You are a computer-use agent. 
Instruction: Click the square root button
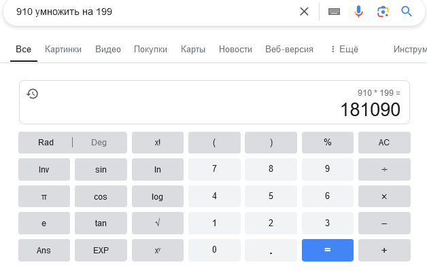[x=158, y=223]
